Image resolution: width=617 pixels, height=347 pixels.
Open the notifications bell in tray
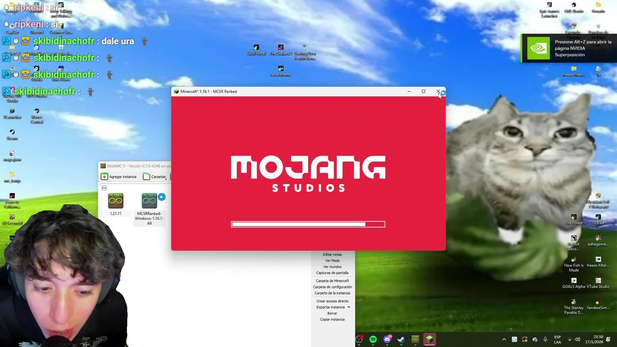coord(609,339)
